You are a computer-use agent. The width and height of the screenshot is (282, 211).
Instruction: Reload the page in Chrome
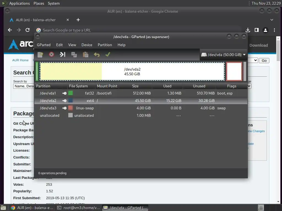pyautogui.click(x=28, y=30)
